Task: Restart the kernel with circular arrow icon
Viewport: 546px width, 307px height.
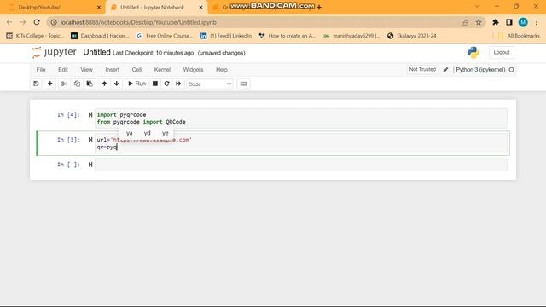Action: (167, 84)
